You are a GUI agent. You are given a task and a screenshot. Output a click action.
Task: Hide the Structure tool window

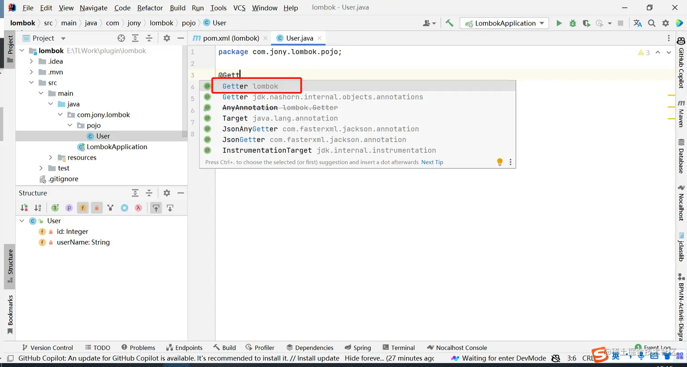[x=180, y=193]
